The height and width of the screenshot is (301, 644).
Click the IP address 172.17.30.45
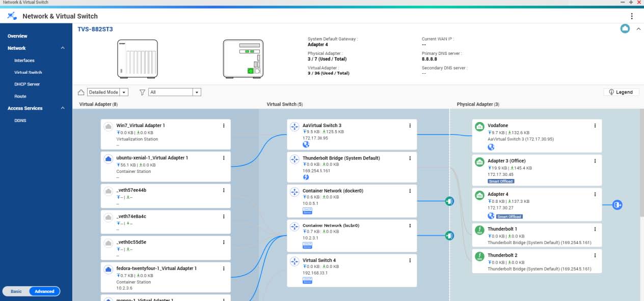click(500, 174)
